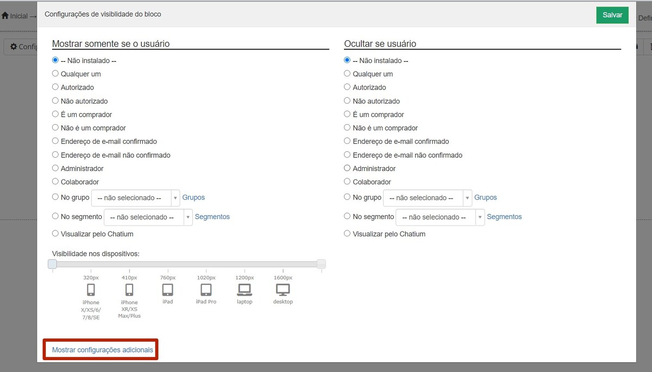Expand the 'No grupo' dropdown under Ocultar se usuário

point(427,198)
